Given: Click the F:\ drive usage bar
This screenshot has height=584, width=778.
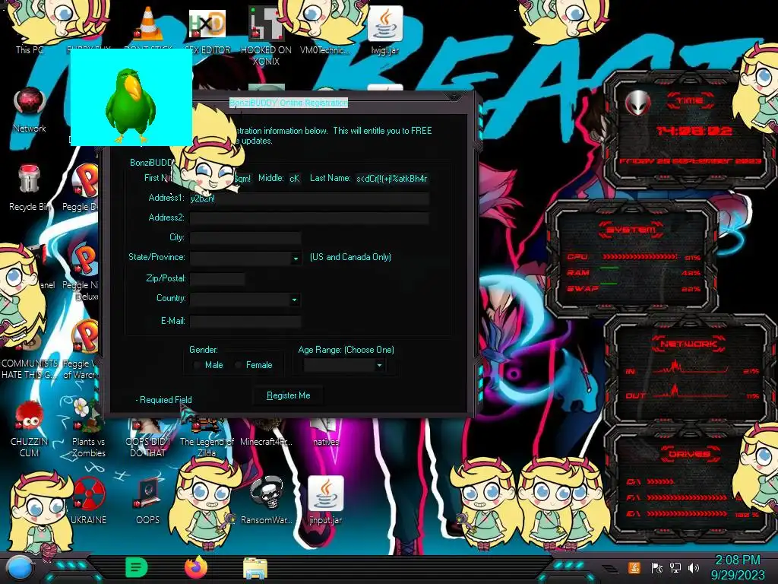Looking at the screenshot, I should tap(687, 497).
